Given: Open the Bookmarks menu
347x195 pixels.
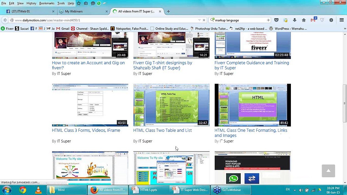Looking at the screenshot, I should tap(47, 3).
